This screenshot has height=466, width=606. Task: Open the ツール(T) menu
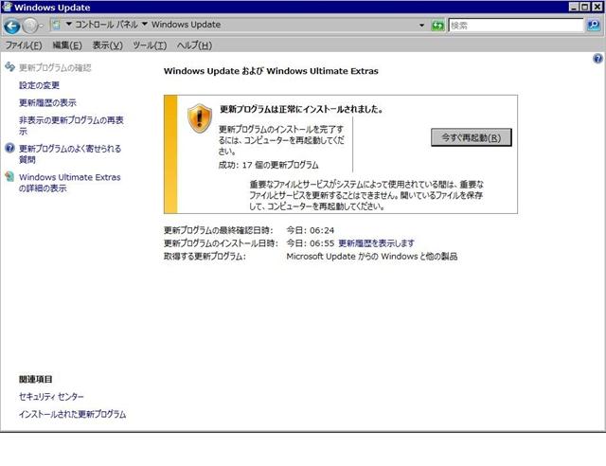click(x=150, y=45)
